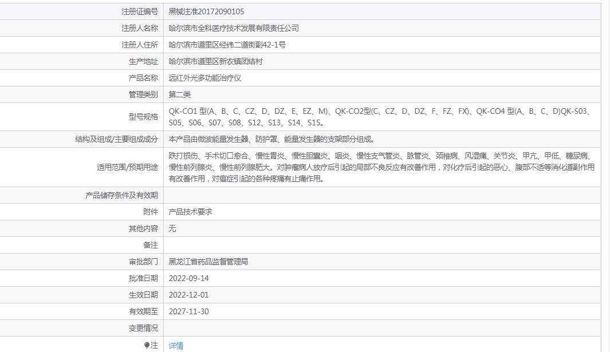
Task: Click the 备注 label
Action: click(x=151, y=245)
